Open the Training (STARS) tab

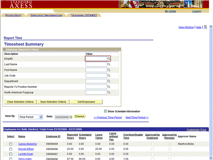[84, 15]
